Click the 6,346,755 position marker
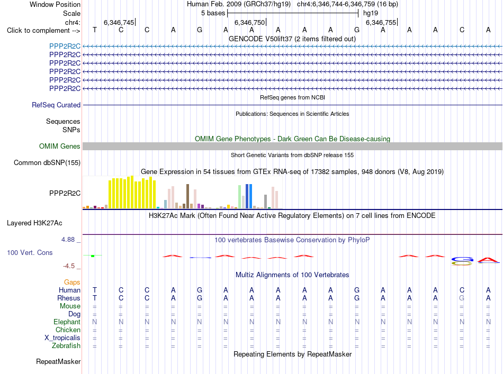 [x=381, y=22]
